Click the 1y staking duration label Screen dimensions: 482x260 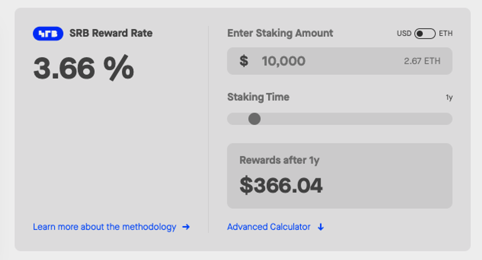(x=449, y=98)
